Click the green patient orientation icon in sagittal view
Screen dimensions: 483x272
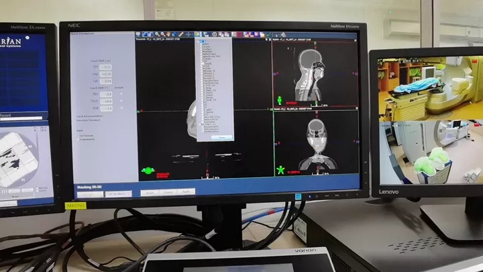click(280, 100)
